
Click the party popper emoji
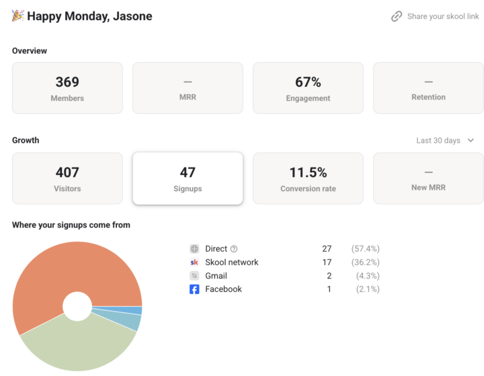[18, 15]
